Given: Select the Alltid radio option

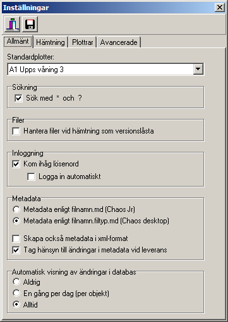Looking at the screenshot, I should click(16, 304).
